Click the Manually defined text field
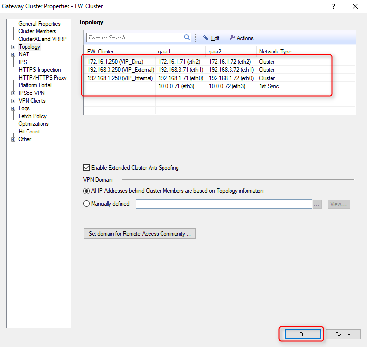The image size is (367, 347). [x=223, y=204]
